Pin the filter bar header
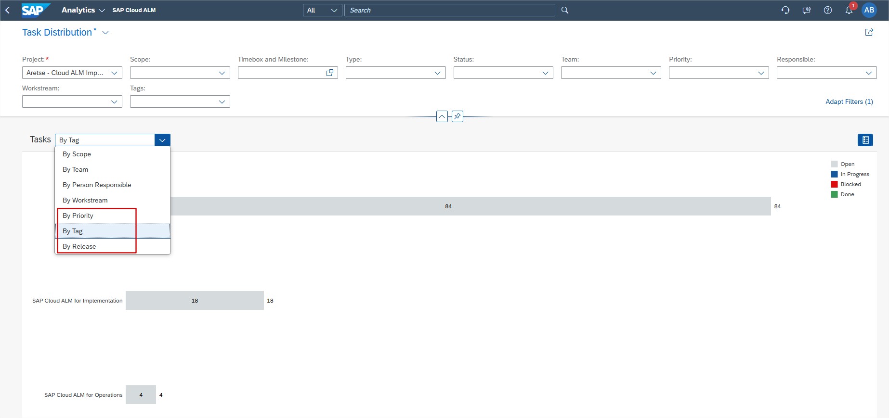The width and height of the screenshot is (889, 418). coord(458,116)
